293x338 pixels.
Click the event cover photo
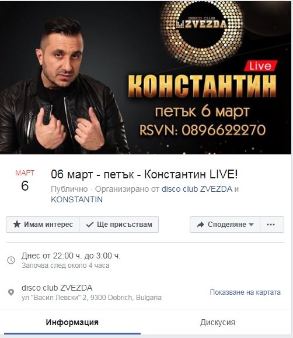point(145,78)
